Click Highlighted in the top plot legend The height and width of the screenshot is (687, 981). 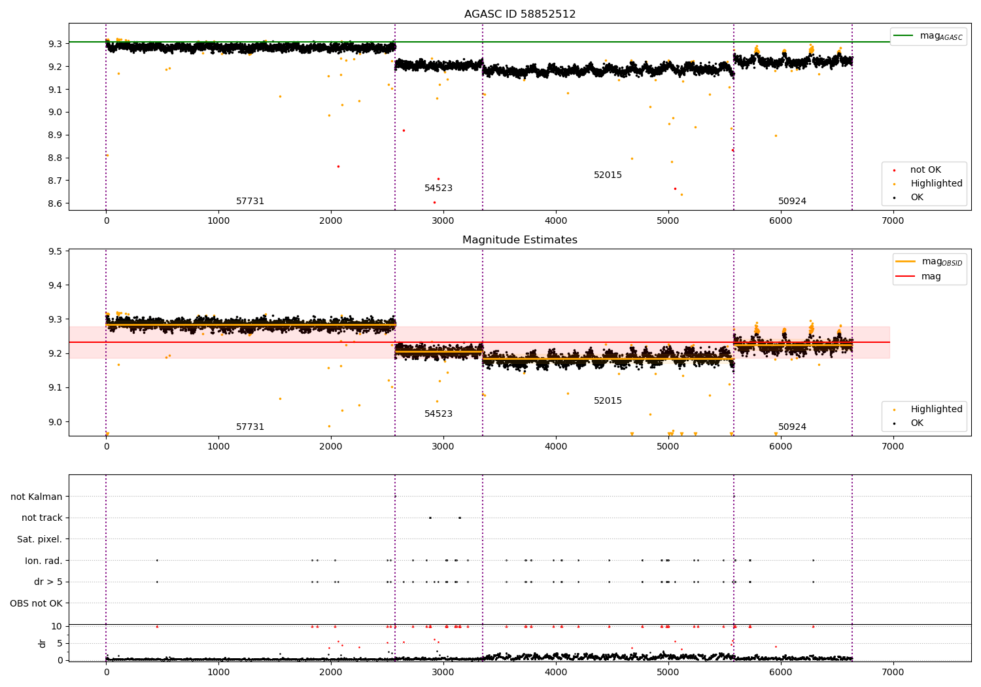tap(937, 184)
